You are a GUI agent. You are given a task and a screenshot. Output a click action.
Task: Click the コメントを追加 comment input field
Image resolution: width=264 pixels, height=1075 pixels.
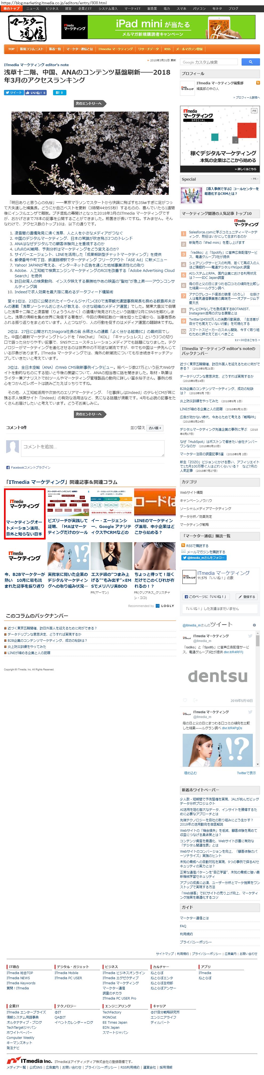coord(93,448)
